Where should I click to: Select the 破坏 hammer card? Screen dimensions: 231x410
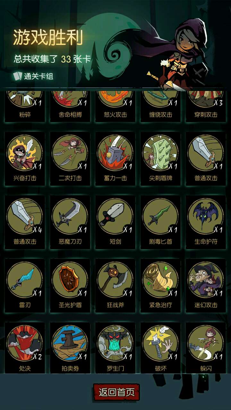pos(160,343)
